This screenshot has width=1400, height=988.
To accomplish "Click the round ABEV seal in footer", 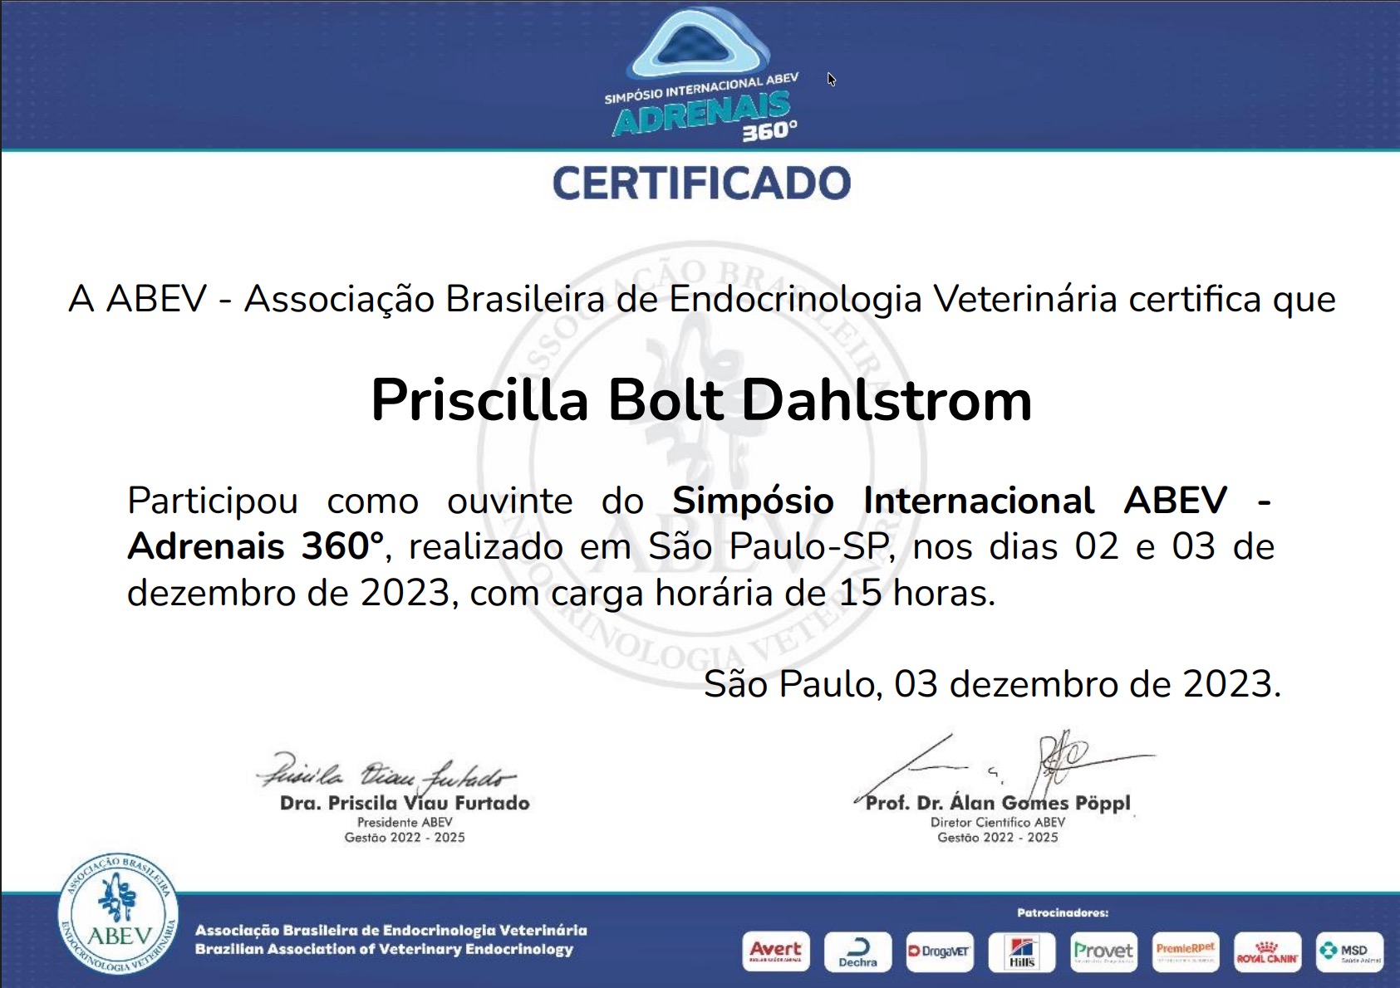I will [119, 913].
